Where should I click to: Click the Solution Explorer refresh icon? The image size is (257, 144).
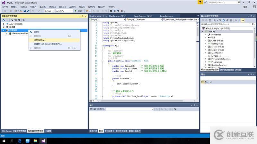click(x=224, y=20)
